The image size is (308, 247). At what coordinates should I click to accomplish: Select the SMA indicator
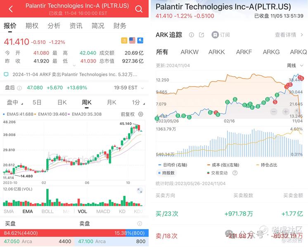pyautogui.click(x=9, y=211)
